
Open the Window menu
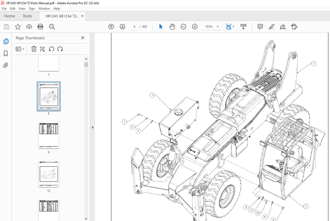44,8
